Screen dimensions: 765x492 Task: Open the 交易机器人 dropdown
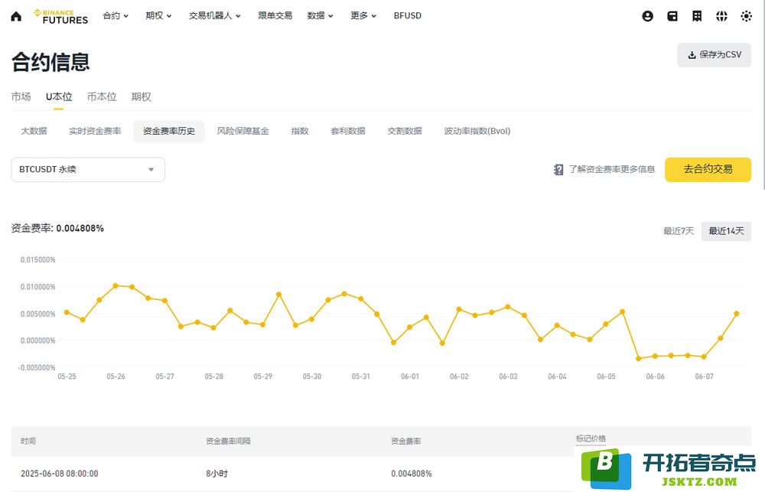pos(215,15)
